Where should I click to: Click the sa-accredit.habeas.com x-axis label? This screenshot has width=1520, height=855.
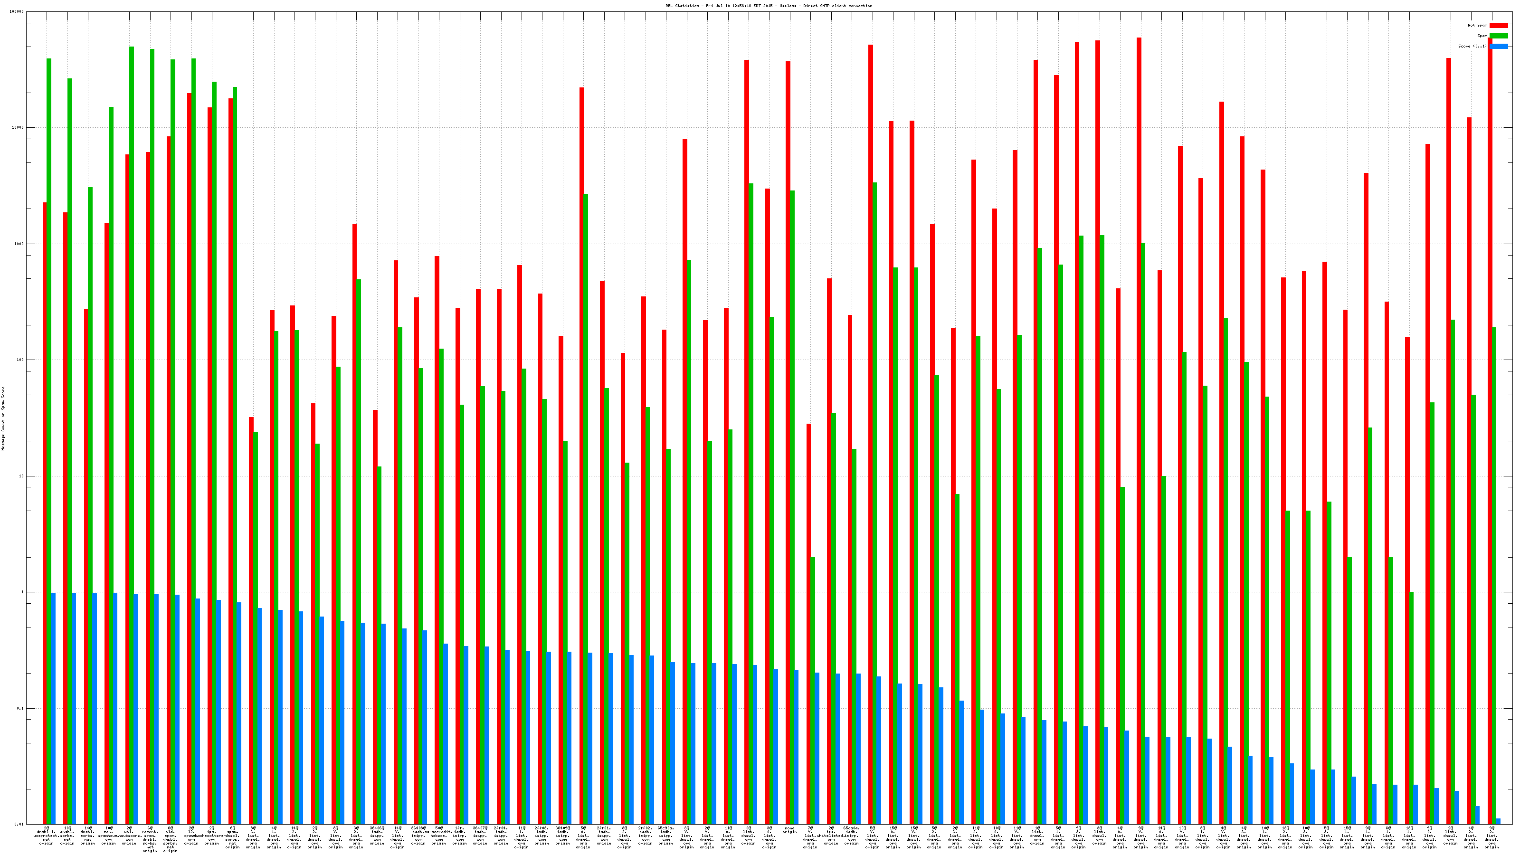click(x=438, y=836)
